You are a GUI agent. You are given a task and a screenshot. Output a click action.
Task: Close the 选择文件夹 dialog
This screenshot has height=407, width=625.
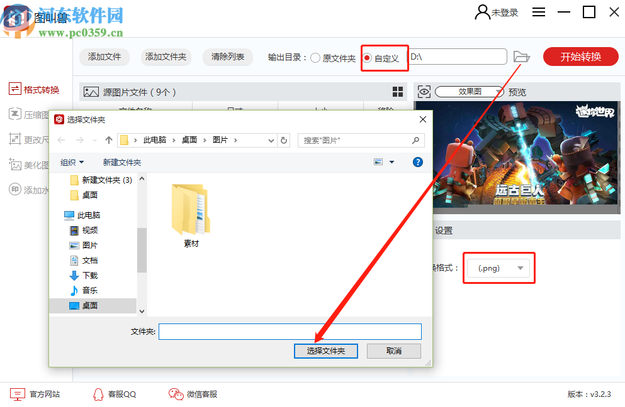coord(423,119)
